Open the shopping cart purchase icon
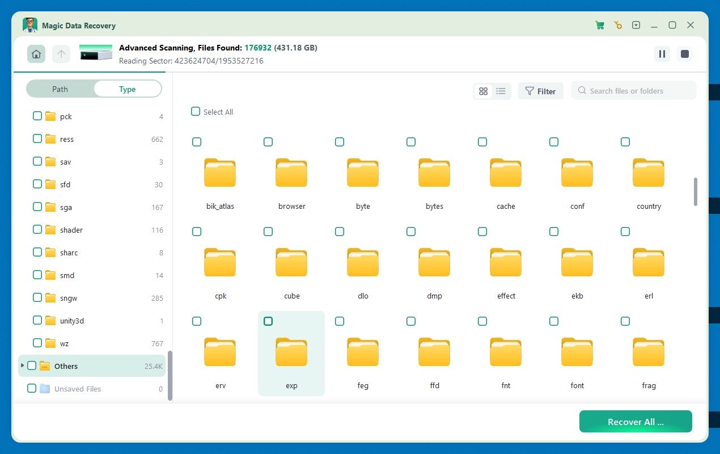Image resolution: width=720 pixels, height=454 pixels. point(599,25)
